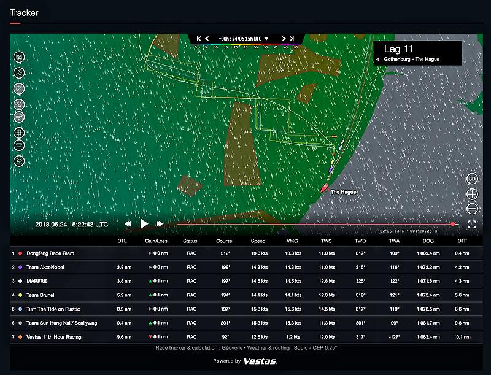Click the red playback timeline bar
The width and height of the screenshot is (491, 375).
coord(318,224)
